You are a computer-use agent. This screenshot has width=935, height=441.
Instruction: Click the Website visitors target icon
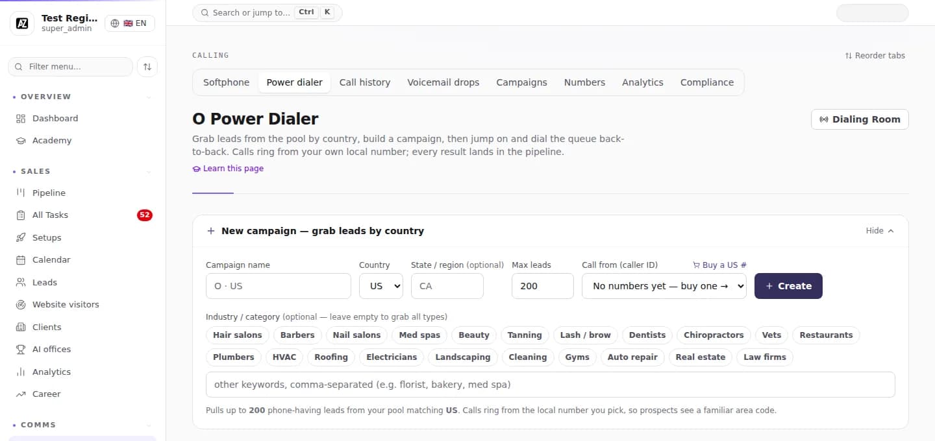21,305
